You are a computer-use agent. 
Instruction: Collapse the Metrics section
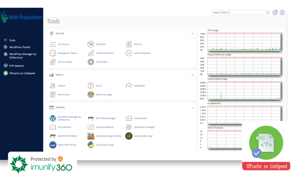click(x=193, y=75)
